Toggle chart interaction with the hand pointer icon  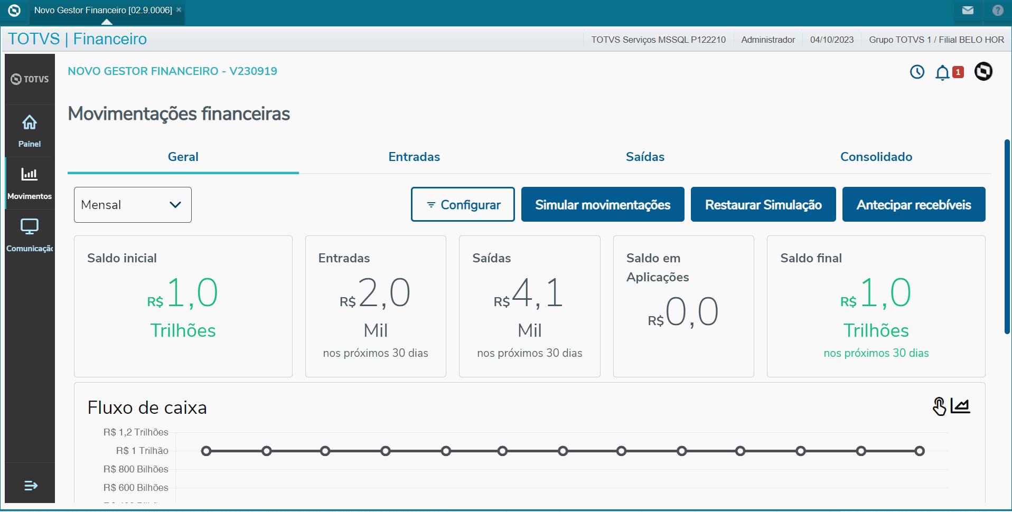pyautogui.click(x=939, y=406)
